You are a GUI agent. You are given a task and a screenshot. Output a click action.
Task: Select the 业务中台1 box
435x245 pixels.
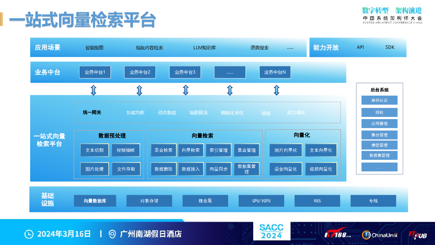point(95,72)
